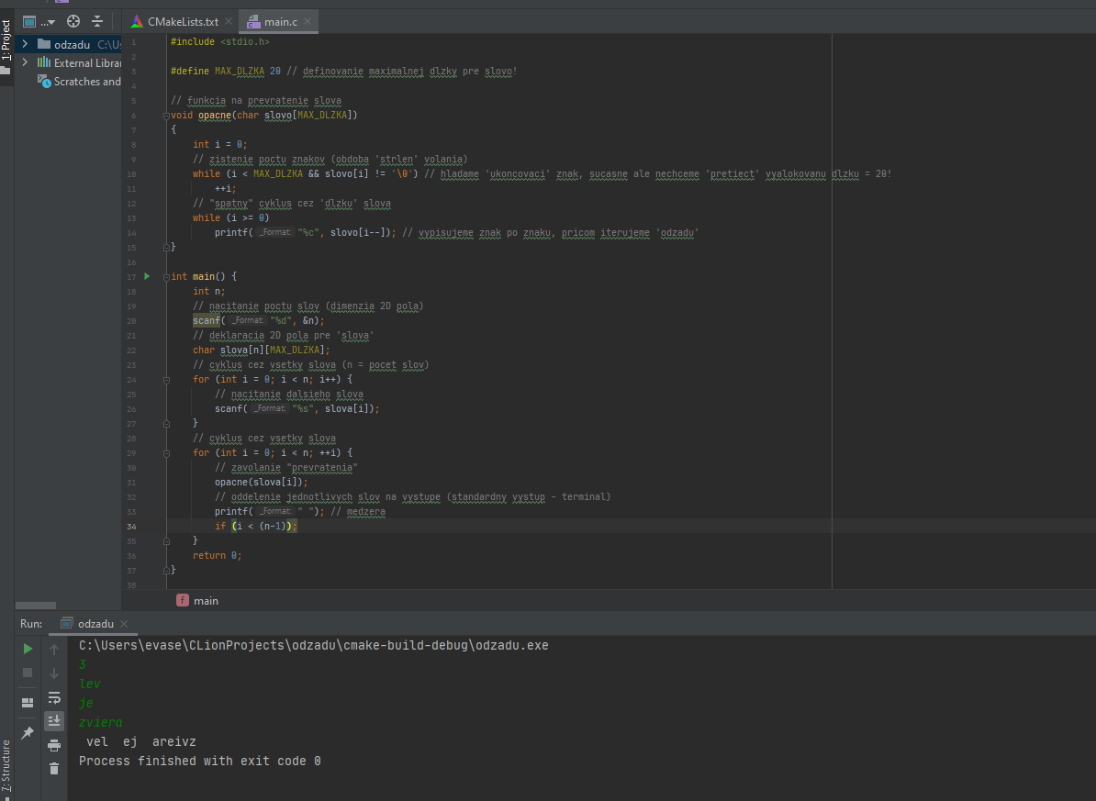Click the restore layout icon in Run panel
Viewport: 1096px width, 801px height.
28,703
